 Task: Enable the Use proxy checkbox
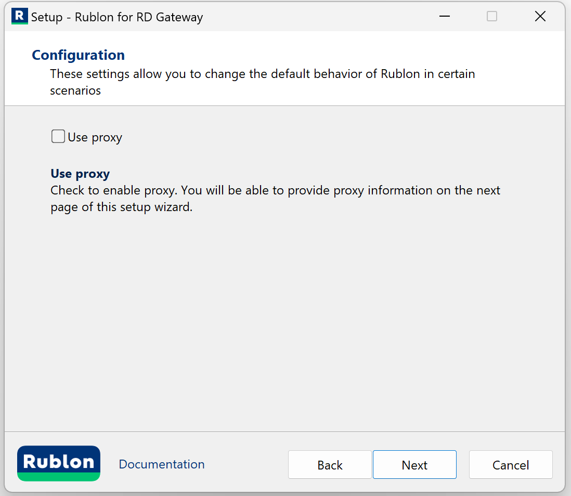coord(58,137)
